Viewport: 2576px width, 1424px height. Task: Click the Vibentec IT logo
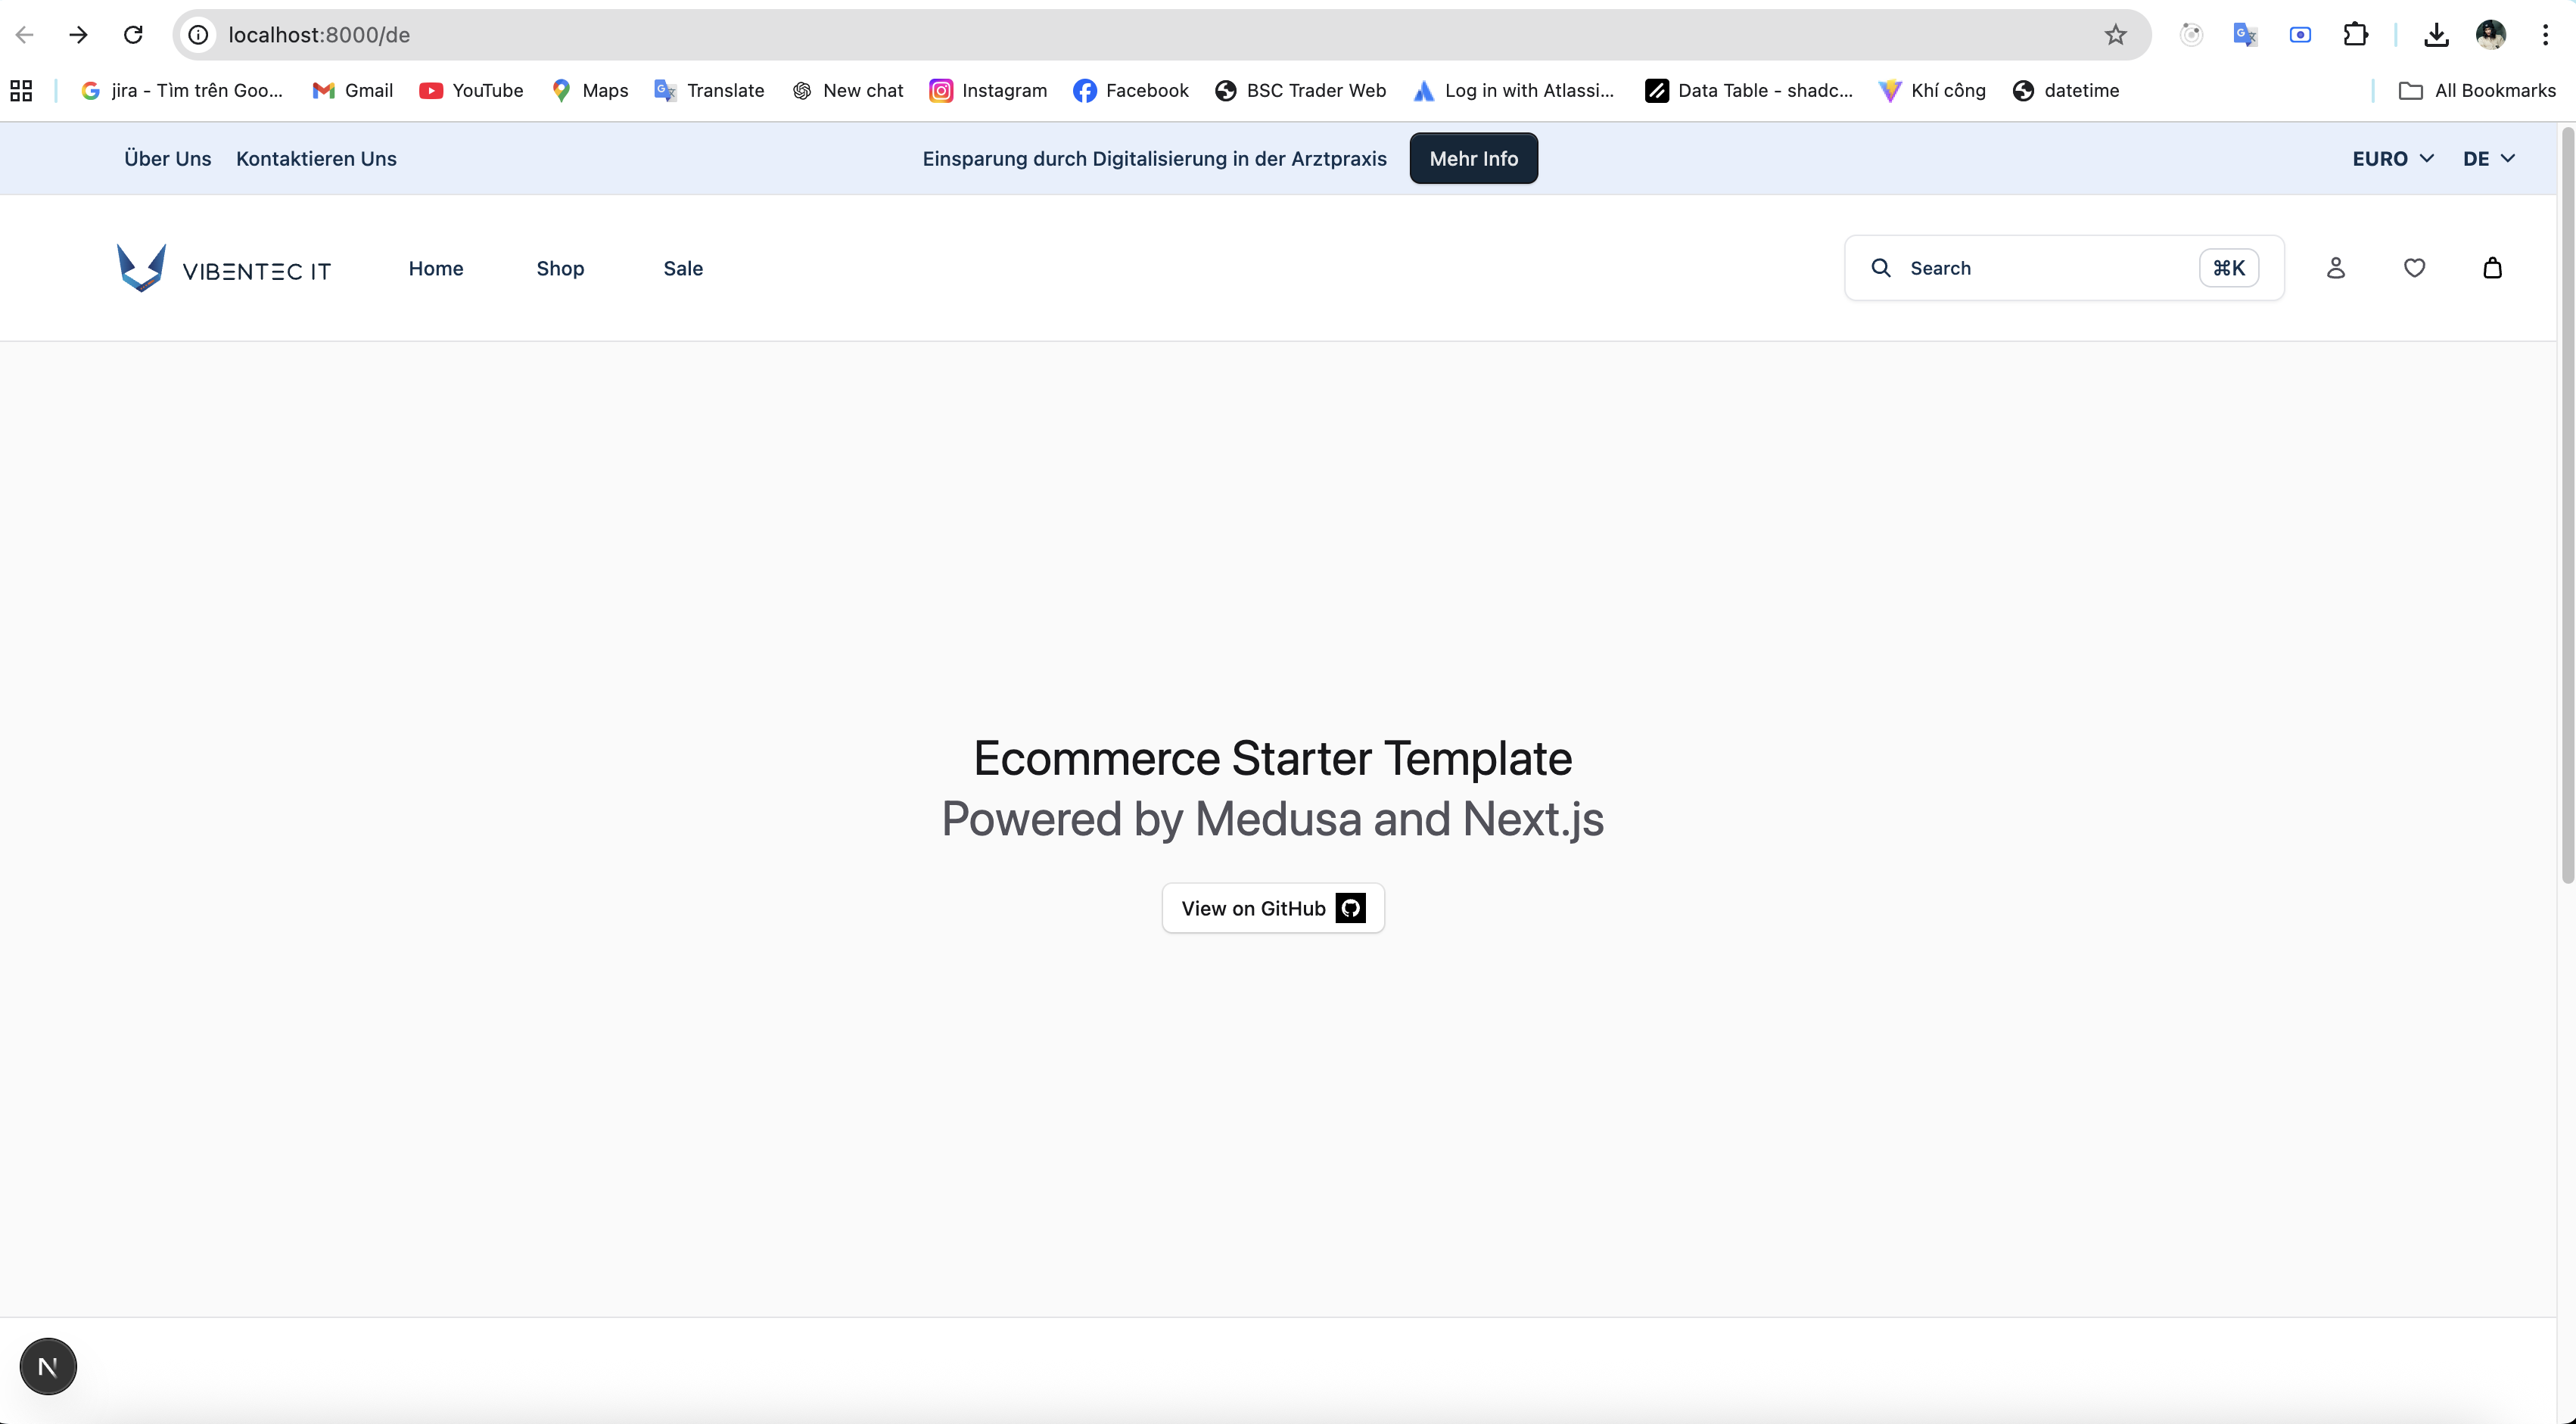pyautogui.click(x=224, y=269)
